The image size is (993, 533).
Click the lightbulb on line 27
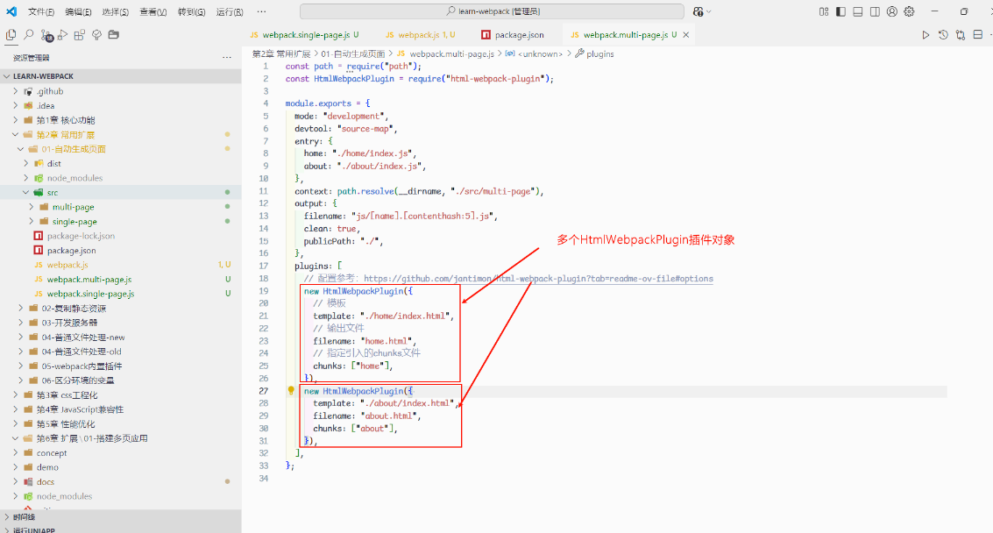(x=291, y=391)
